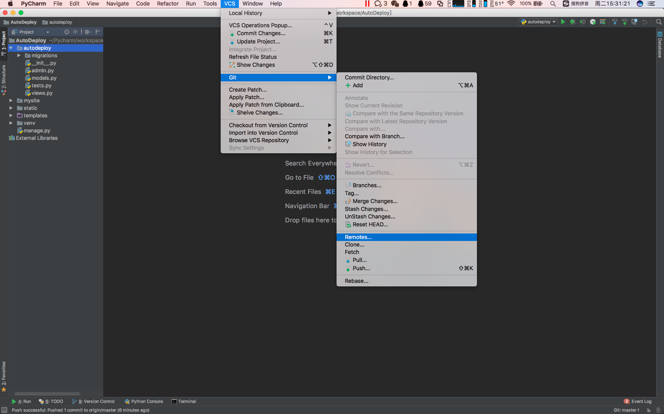
Task: Open the 4: Run tool window
Action: point(21,401)
